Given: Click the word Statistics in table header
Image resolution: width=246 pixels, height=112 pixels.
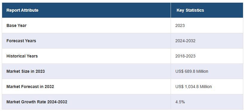Looking at the screenshot, I should click(195, 10).
